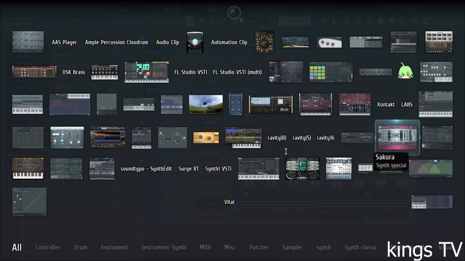Screen dimensions: 465x261
Task: Filter by Controller category
Action: [x=48, y=247]
